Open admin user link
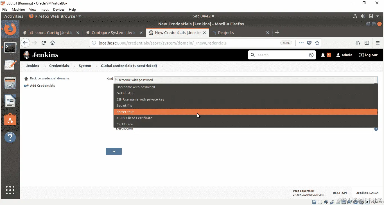The image size is (384, 205). (344, 55)
